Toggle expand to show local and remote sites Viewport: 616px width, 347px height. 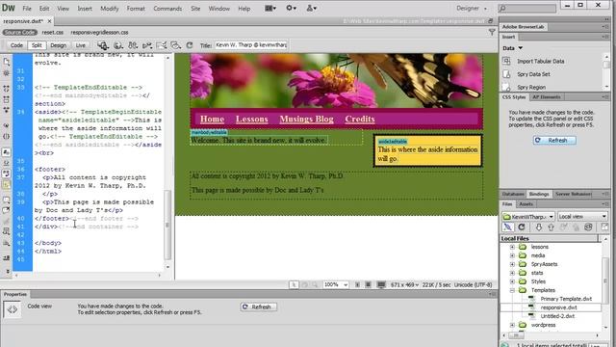tap(604, 227)
